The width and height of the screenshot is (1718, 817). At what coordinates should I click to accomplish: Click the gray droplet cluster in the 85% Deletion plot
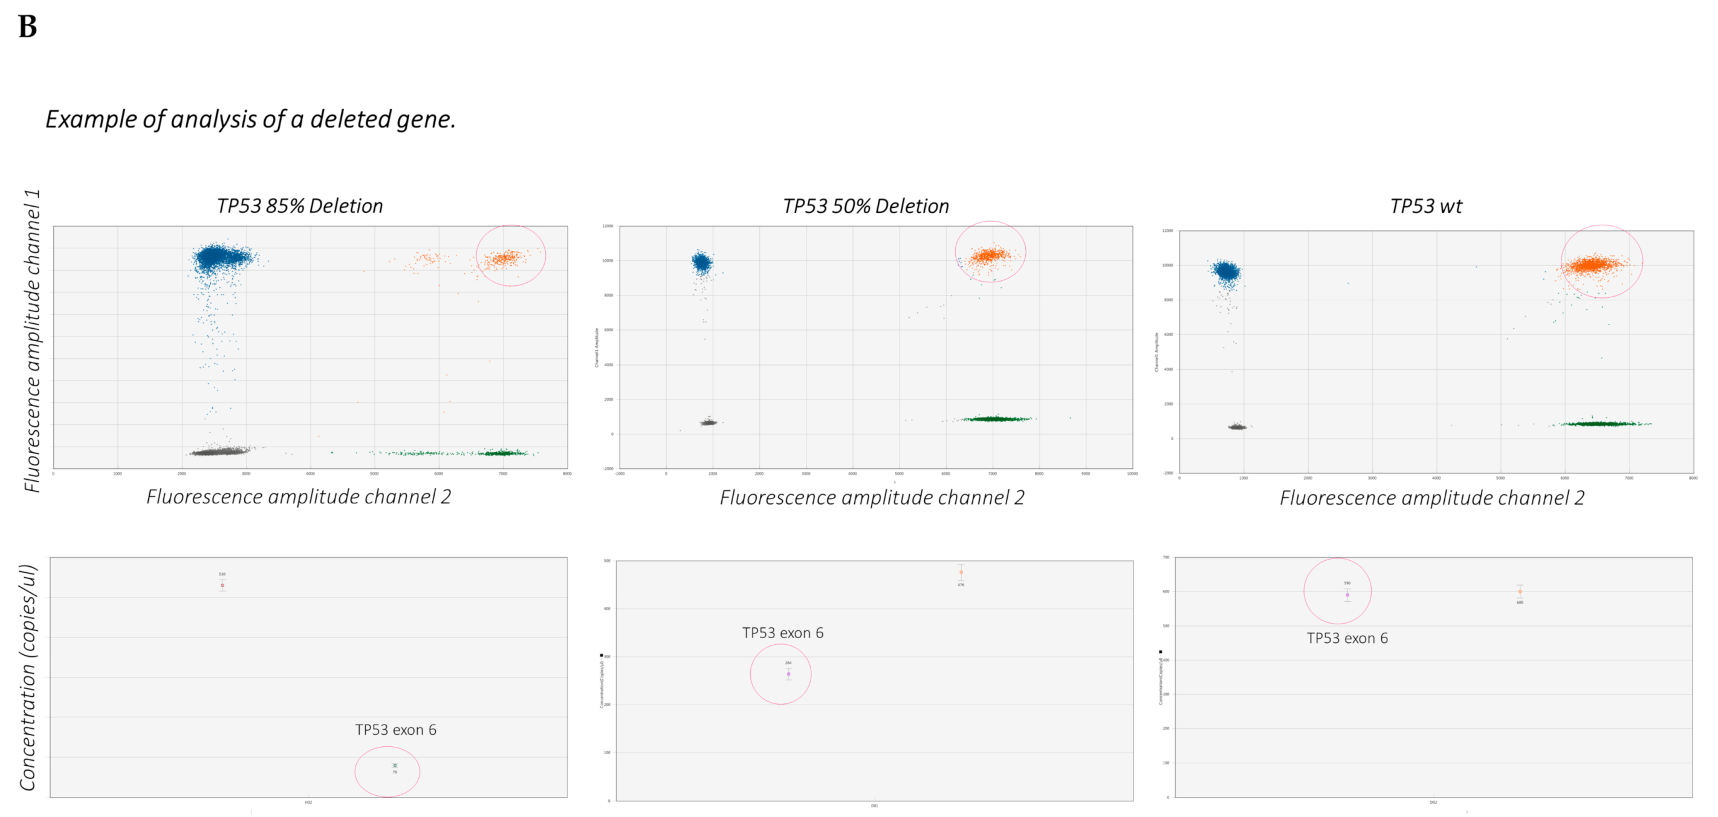coord(220,451)
